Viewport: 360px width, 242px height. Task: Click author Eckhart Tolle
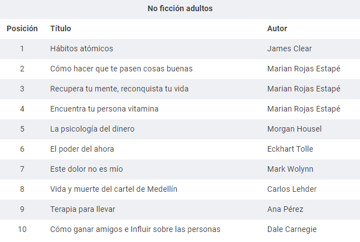click(x=290, y=149)
